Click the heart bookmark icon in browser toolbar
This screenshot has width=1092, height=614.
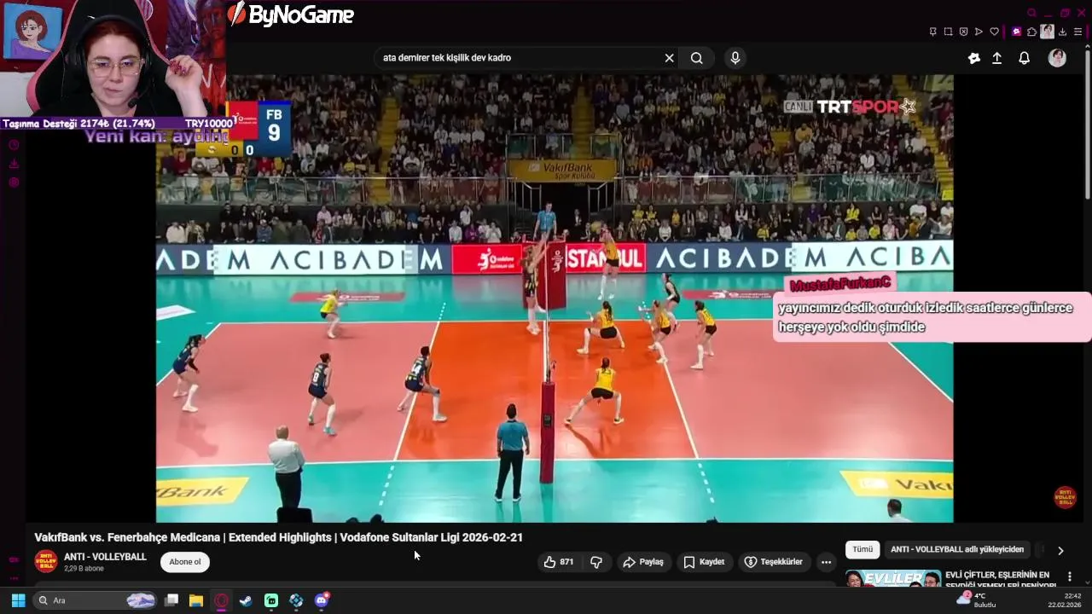[994, 32]
